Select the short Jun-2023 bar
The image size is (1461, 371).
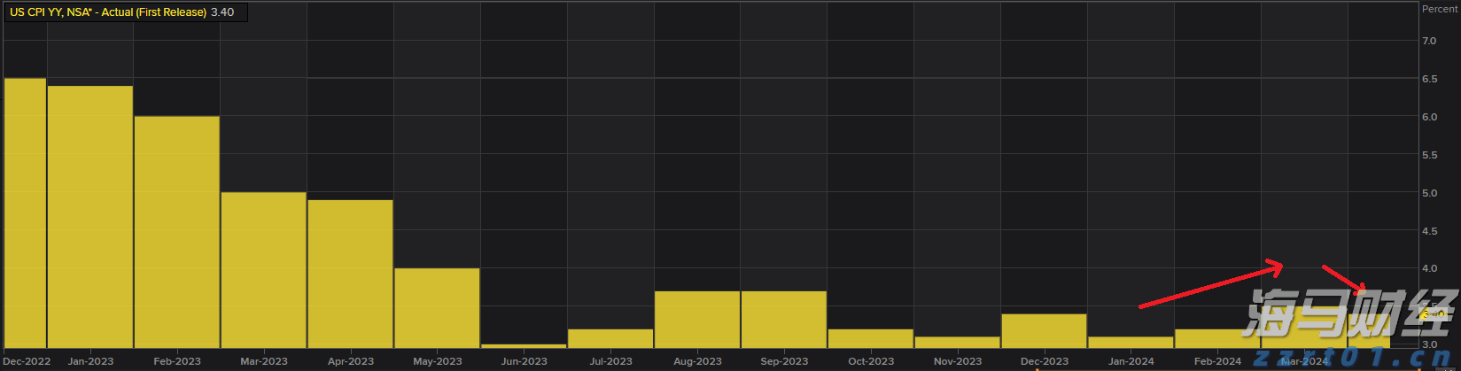click(x=524, y=345)
